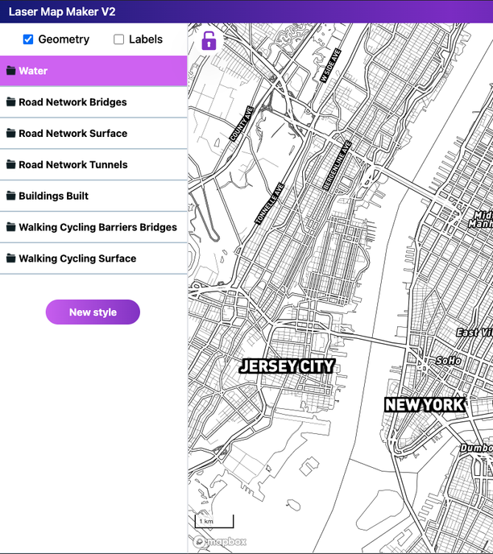Open the Walking Cycling Surface group
493x554 pixels.
tap(93, 258)
